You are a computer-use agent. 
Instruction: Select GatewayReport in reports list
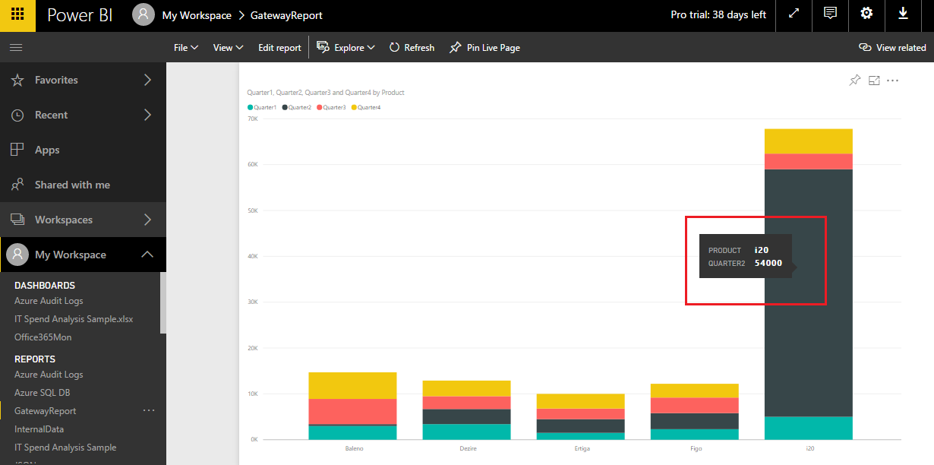click(x=45, y=411)
